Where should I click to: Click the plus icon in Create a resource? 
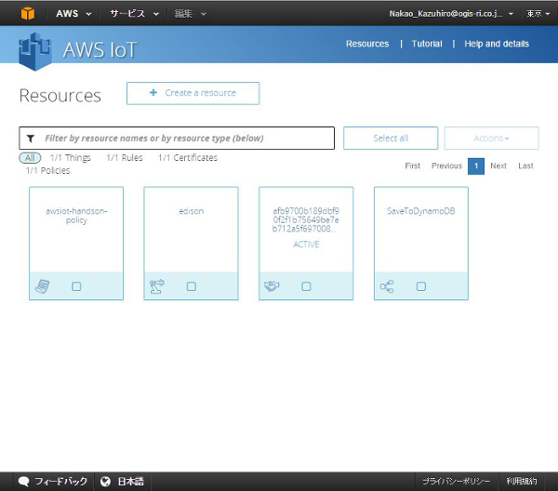coord(153,92)
